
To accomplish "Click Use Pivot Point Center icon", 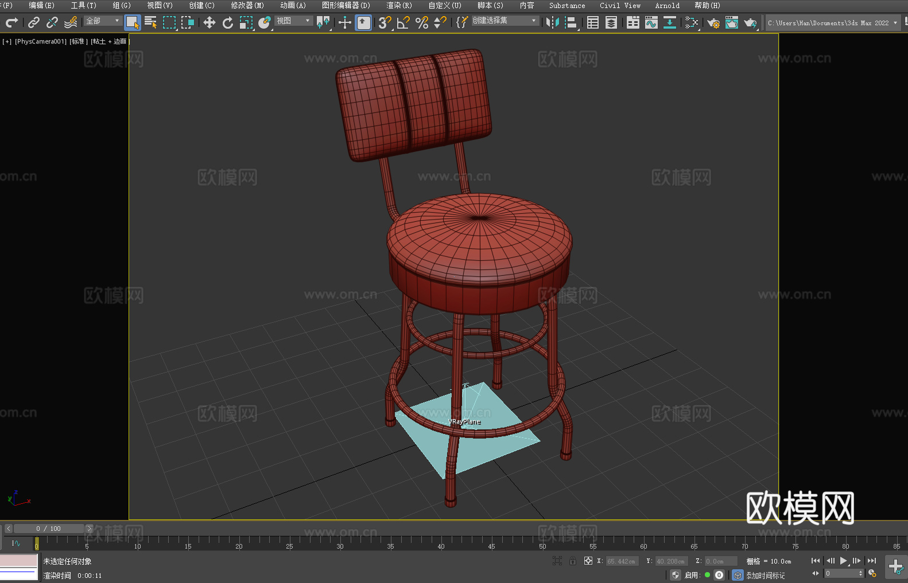I will pyautogui.click(x=323, y=22).
